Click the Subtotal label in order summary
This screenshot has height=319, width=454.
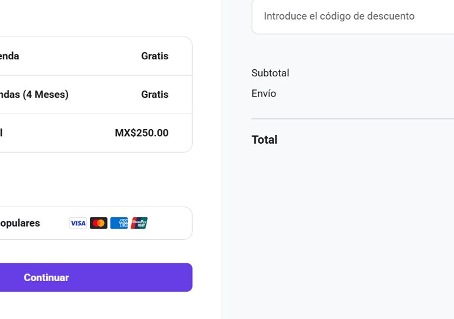point(270,73)
